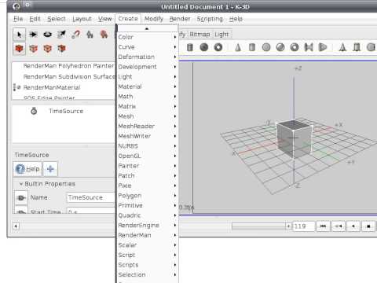Click the left scroll arrow in panel
The image size is (377, 283).
tap(16, 226)
